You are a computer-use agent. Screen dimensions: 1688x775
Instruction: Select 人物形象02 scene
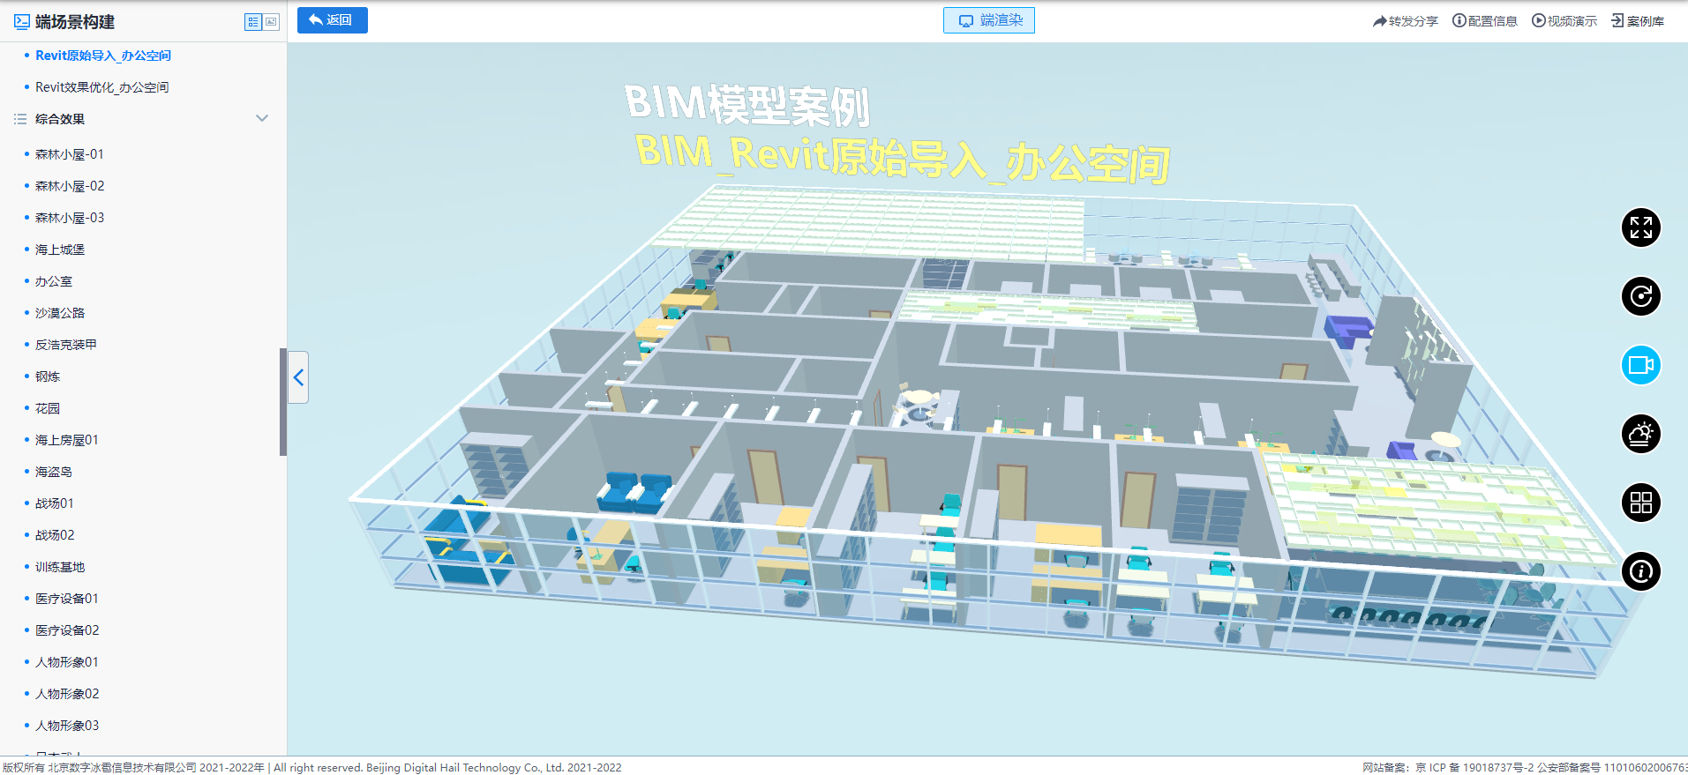[67, 694]
